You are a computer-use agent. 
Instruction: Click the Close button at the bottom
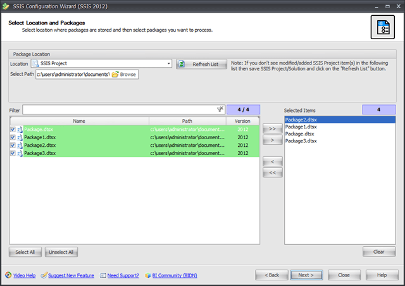point(344,275)
